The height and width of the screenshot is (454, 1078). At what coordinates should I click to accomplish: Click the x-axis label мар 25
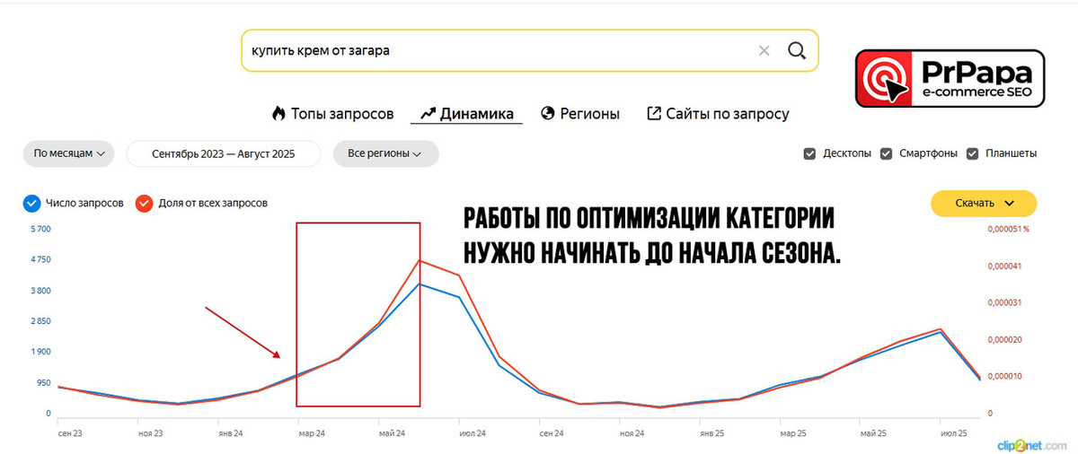[793, 432]
